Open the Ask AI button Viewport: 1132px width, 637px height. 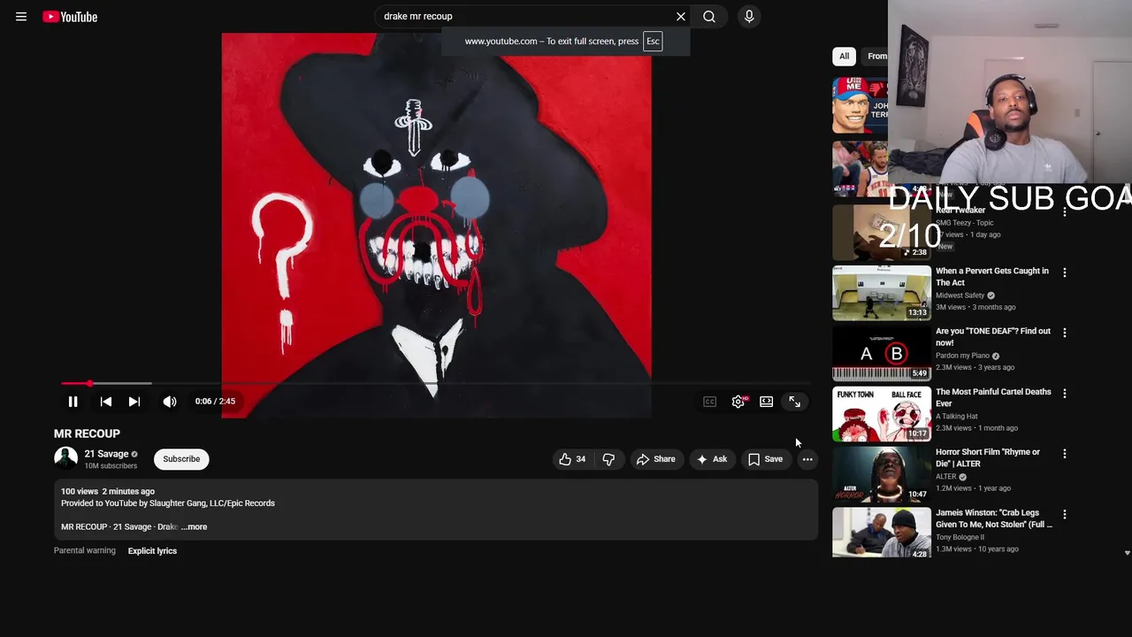pyautogui.click(x=712, y=459)
